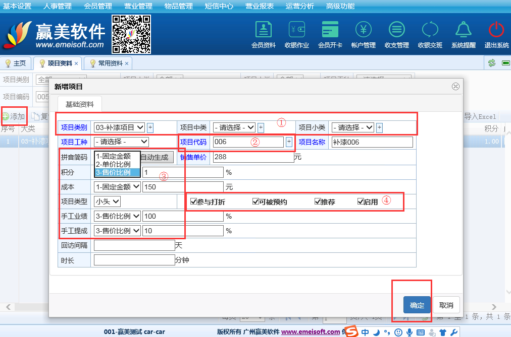
Task: Switch to the 常用资料 tab
Action: tap(110, 63)
